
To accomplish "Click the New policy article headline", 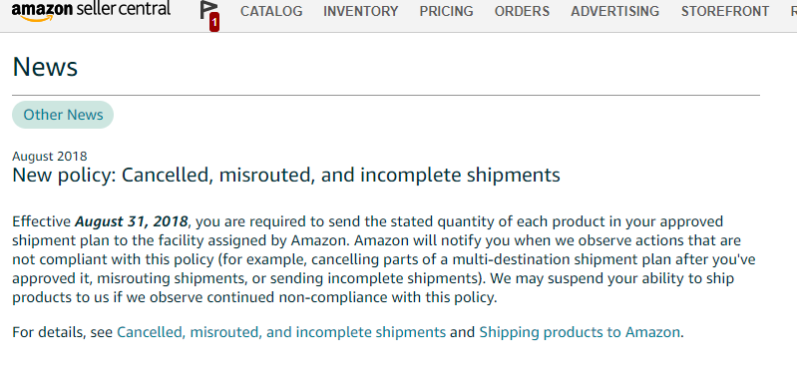I will pyautogui.click(x=286, y=175).
